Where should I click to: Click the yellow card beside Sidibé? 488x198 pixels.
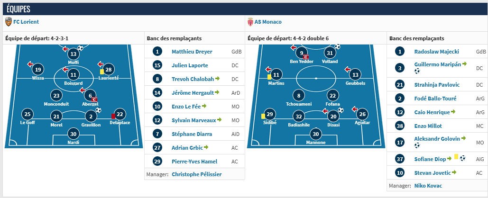tap(262, 116)
